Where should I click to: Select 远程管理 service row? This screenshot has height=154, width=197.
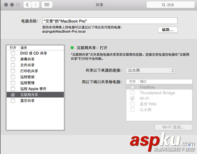(x=35, y=83)
